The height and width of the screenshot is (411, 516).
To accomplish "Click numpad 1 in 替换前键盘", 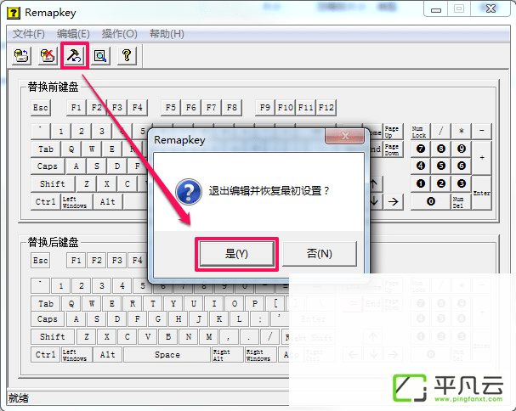I will [x=421, y=183].
